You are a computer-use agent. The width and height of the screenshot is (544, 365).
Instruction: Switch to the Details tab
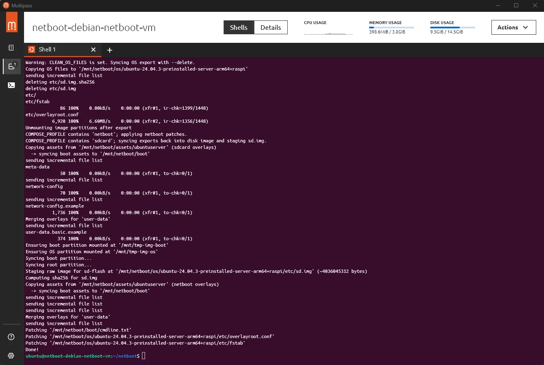pyautogui.click(x=271, y=27)
